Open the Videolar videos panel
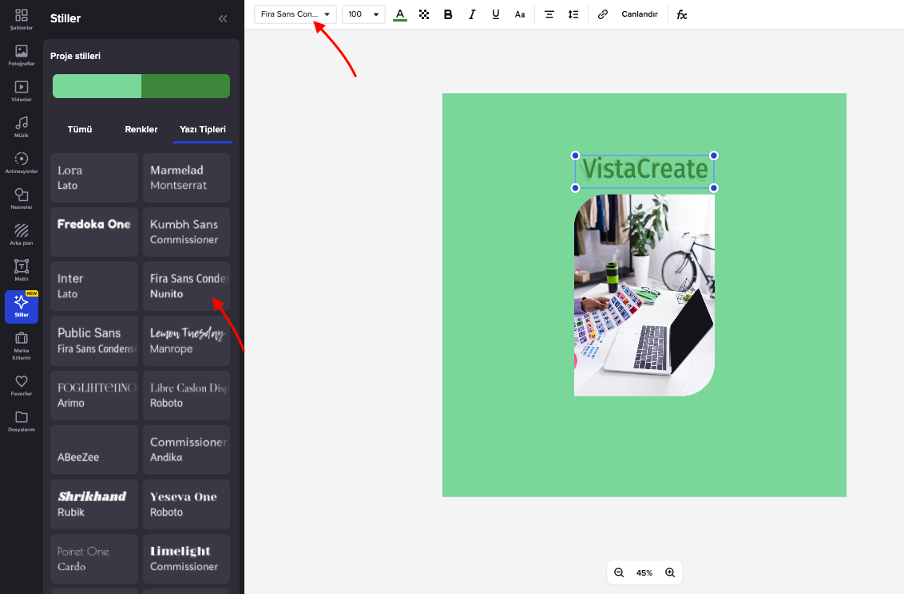 [x=22, y=91]
